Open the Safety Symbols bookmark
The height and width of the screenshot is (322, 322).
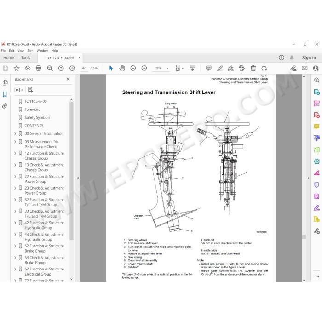point(37,117)
